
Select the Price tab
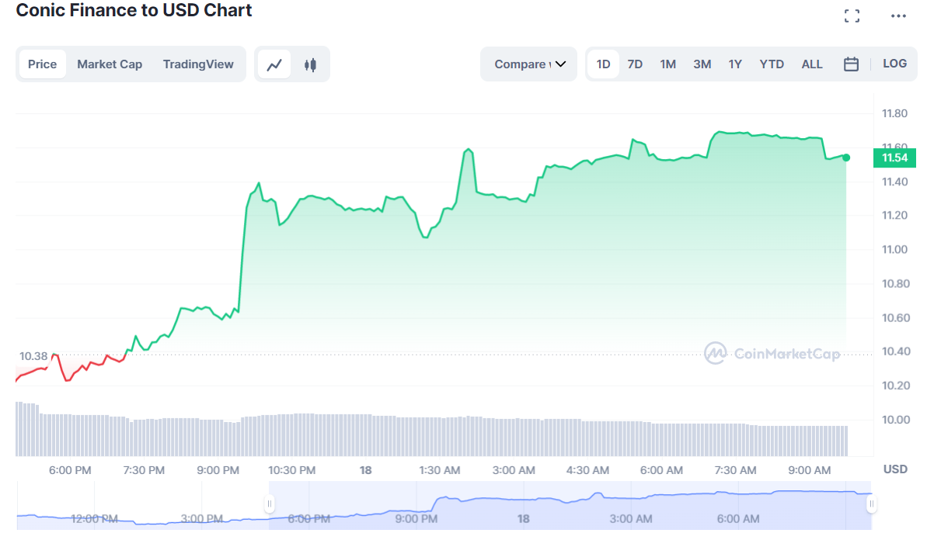43,64
